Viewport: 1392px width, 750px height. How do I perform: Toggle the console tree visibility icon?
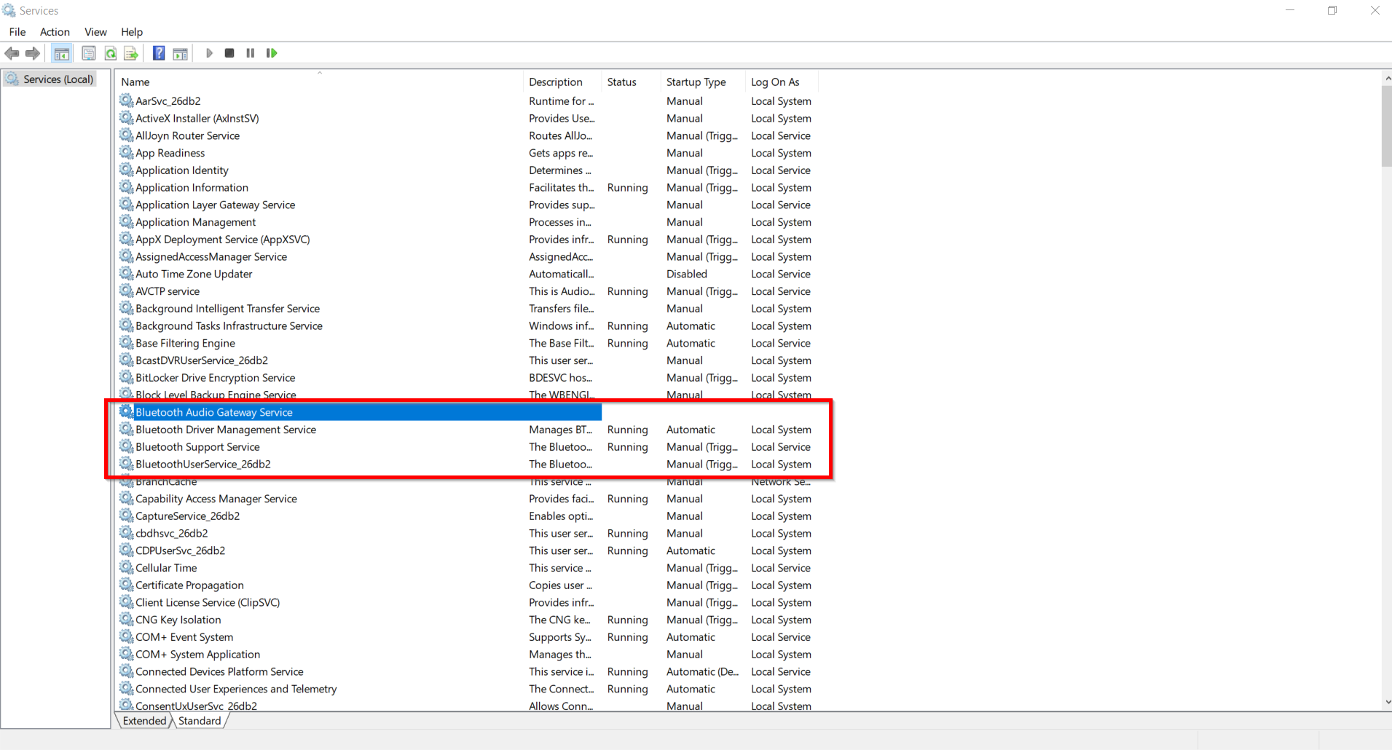point(62,52)
